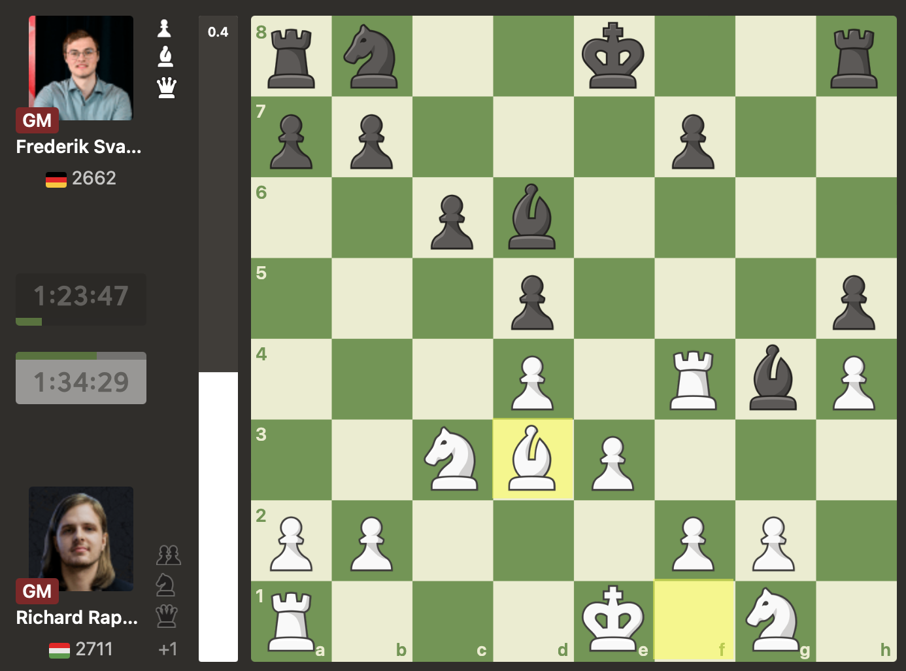Image resolution: width=906 pixels, height=671 pixels.
Task: Select the black pawn on h5
Action: point(855,301)
